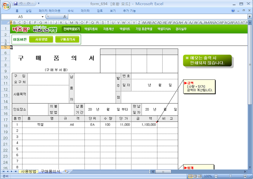
Task: Select cell containing 1,100,000 amount
Action: tap(144, 125)
